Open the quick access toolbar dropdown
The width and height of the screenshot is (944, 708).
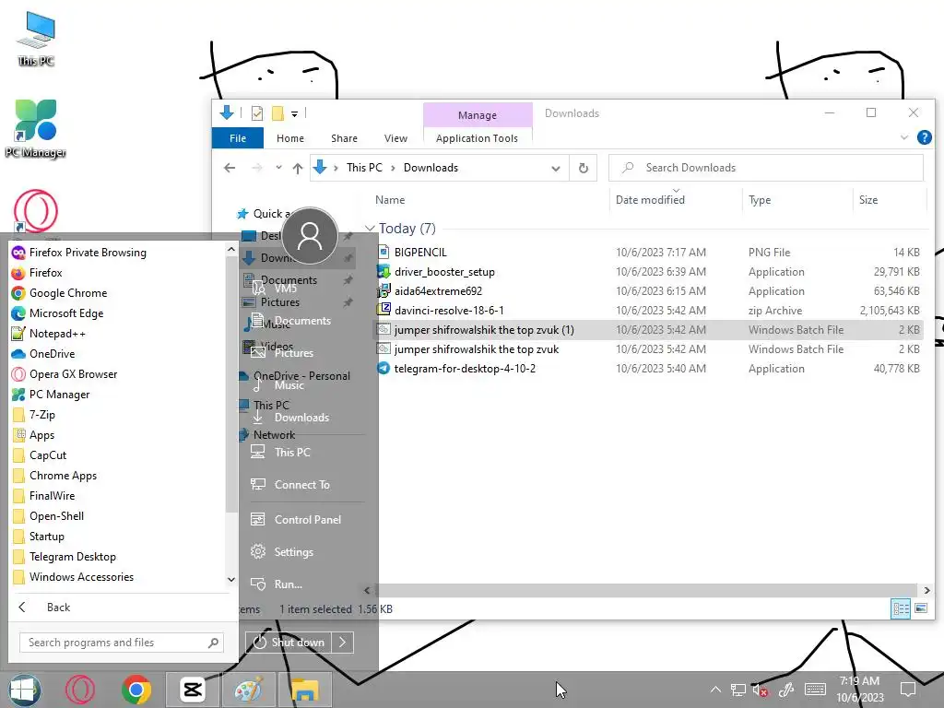coord(294,113)
